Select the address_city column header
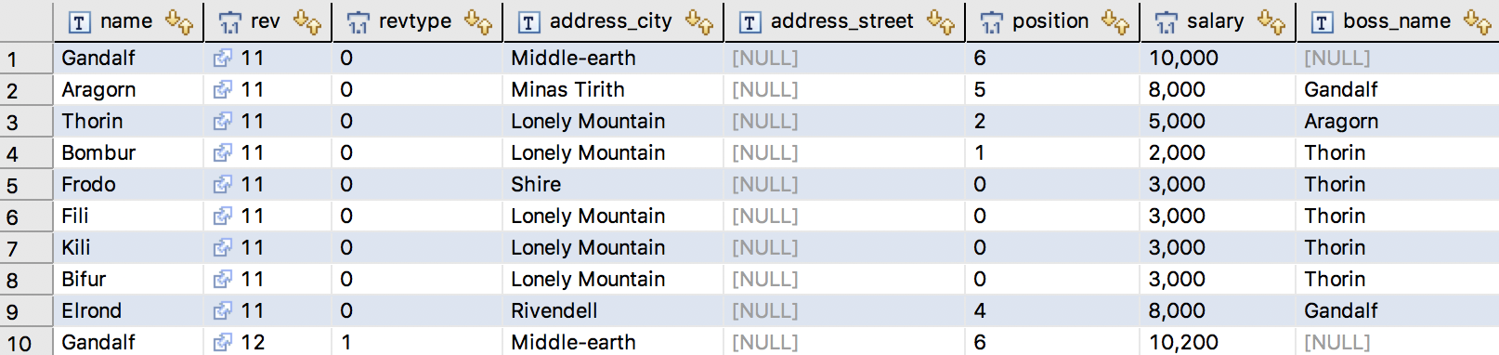This screenshot has height=355, width=1499. (x=613, y=21)
